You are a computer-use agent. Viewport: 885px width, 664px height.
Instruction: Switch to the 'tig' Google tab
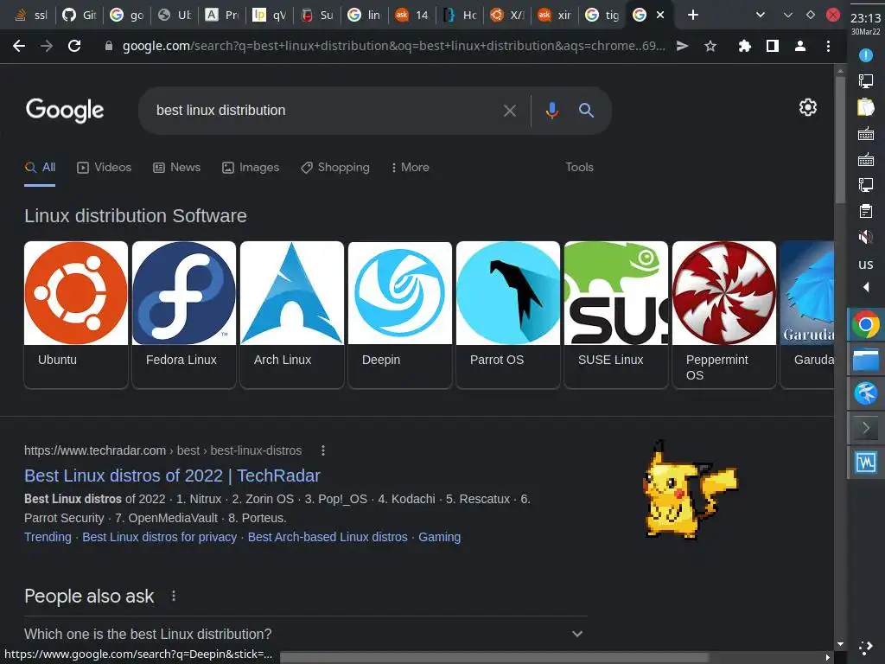click(x=602, y=16)
